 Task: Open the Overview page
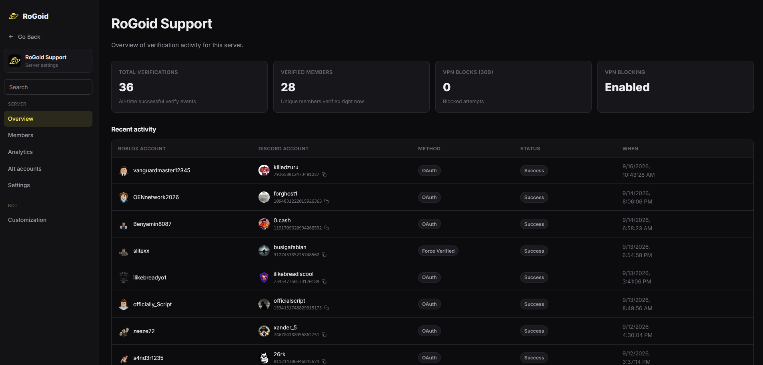click(48, 119)
